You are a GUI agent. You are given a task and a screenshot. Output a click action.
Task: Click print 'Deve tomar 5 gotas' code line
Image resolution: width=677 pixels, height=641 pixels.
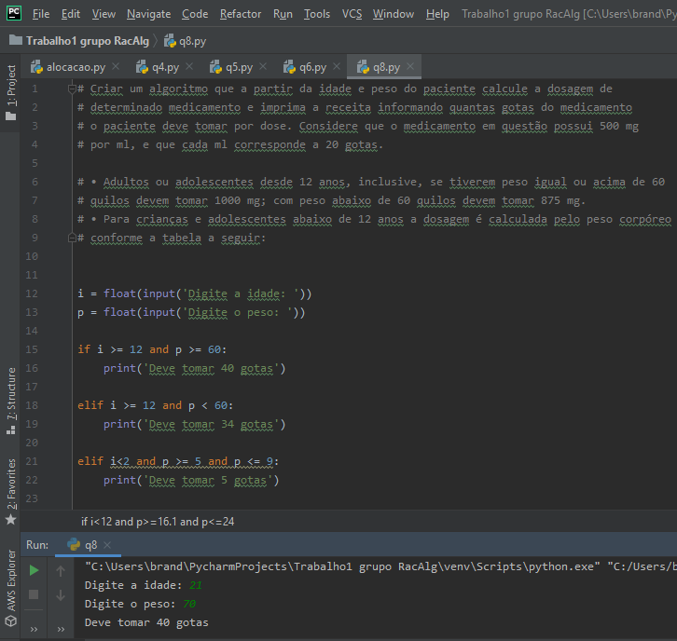coord(191,480)
